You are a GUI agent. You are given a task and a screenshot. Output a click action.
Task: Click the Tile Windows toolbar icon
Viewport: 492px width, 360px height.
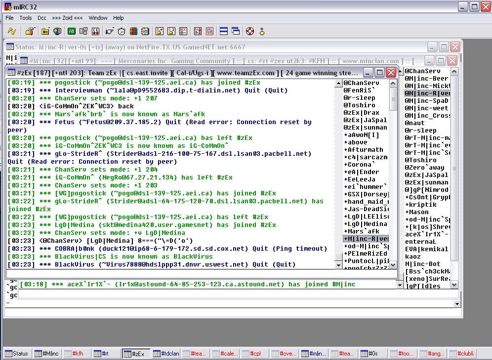point(224,31)
